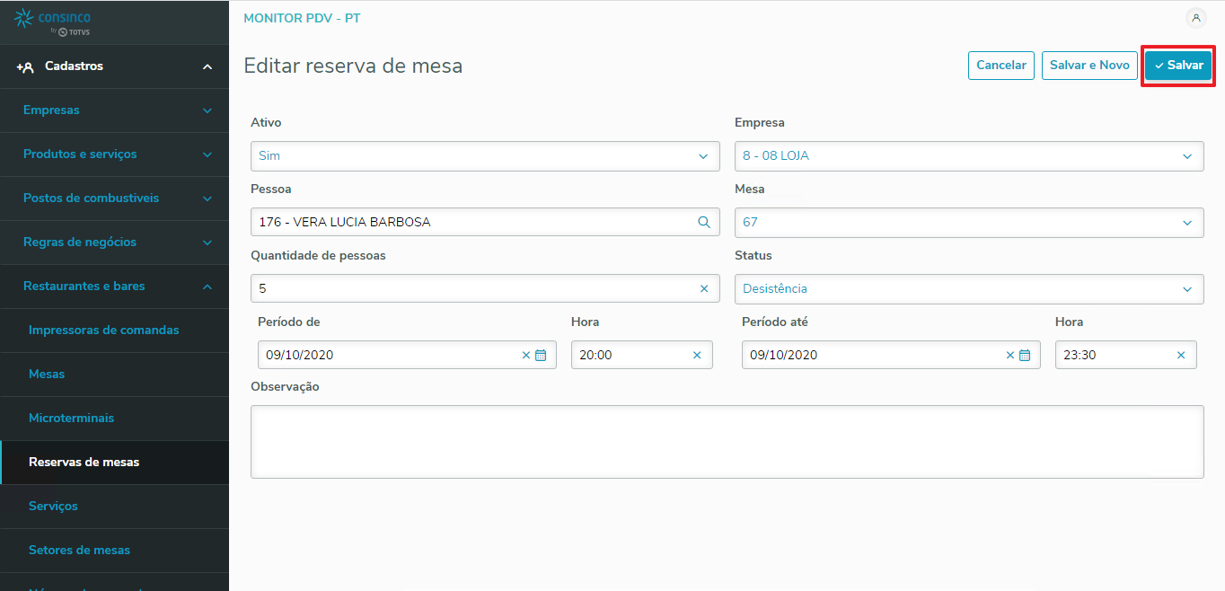Expand the Postos de combustíveis submenu
The height and width of the screenshot is (591, 1225).
pyautogui.click(x=207, y=198)
